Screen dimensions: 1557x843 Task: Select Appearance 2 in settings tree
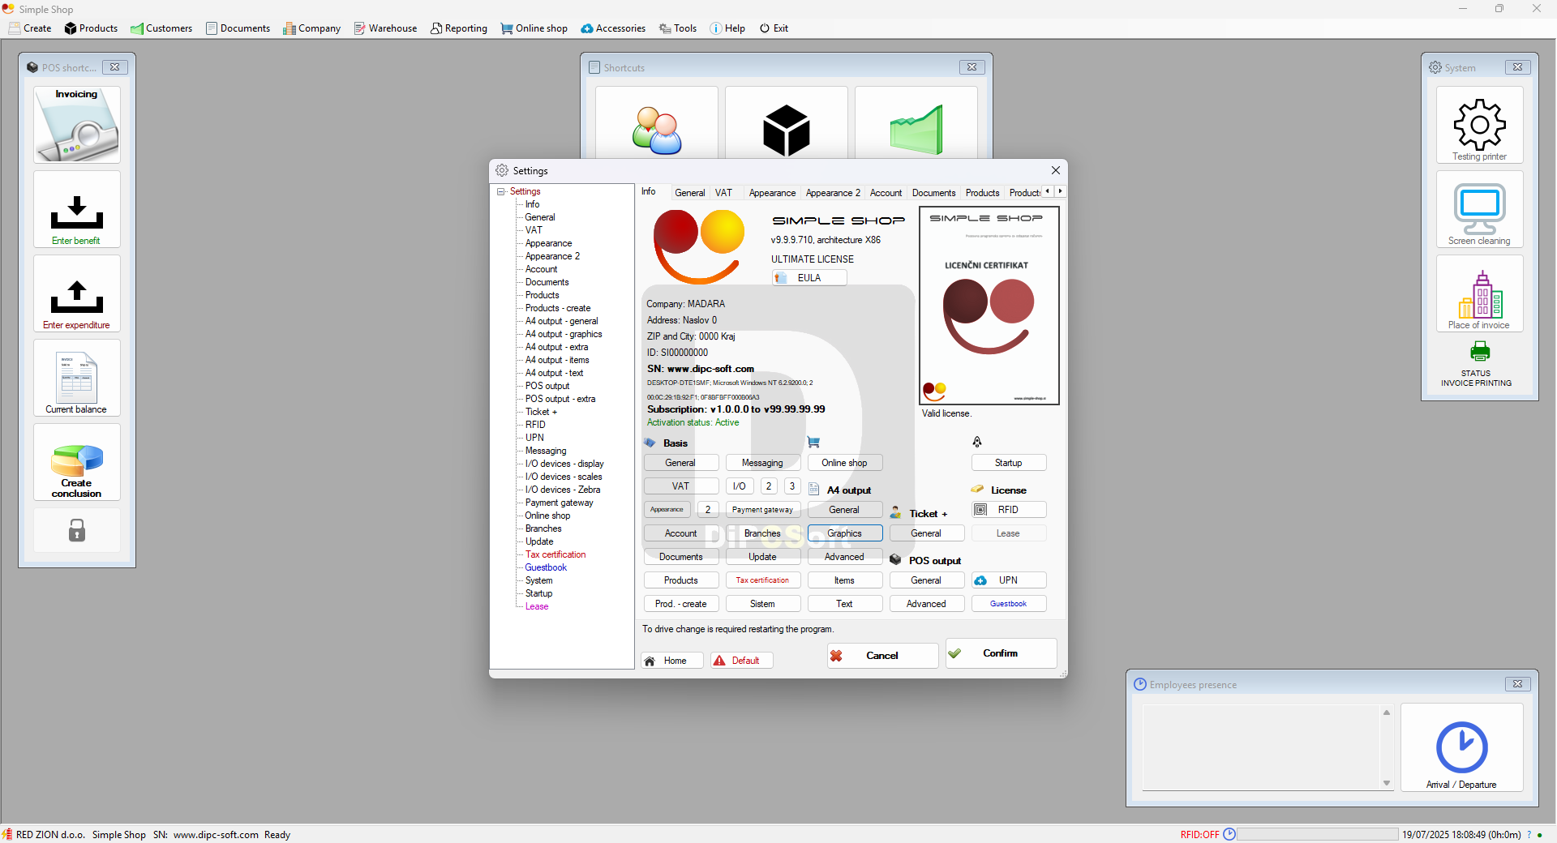click(552, 256)
